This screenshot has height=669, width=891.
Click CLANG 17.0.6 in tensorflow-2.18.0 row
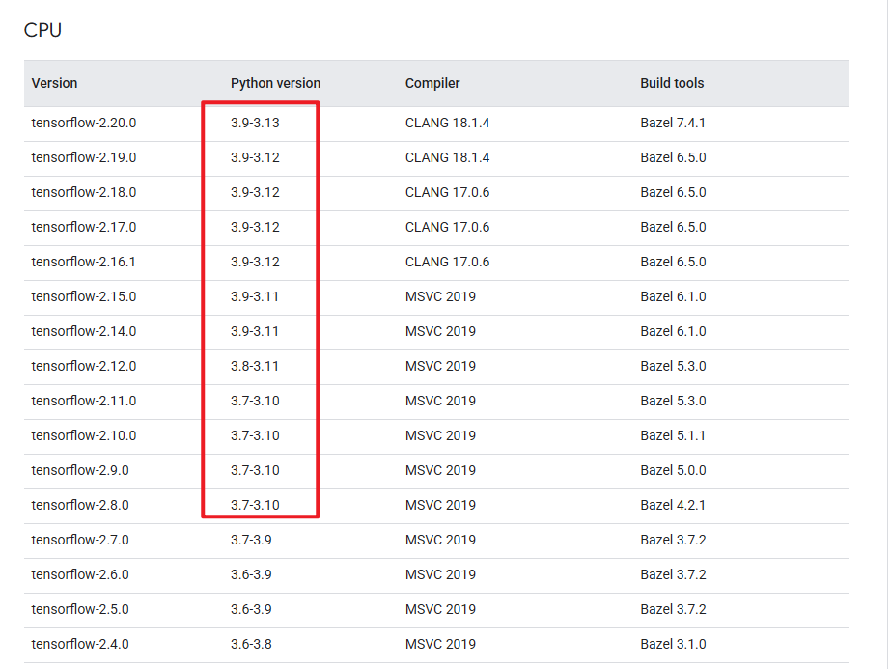447,192
